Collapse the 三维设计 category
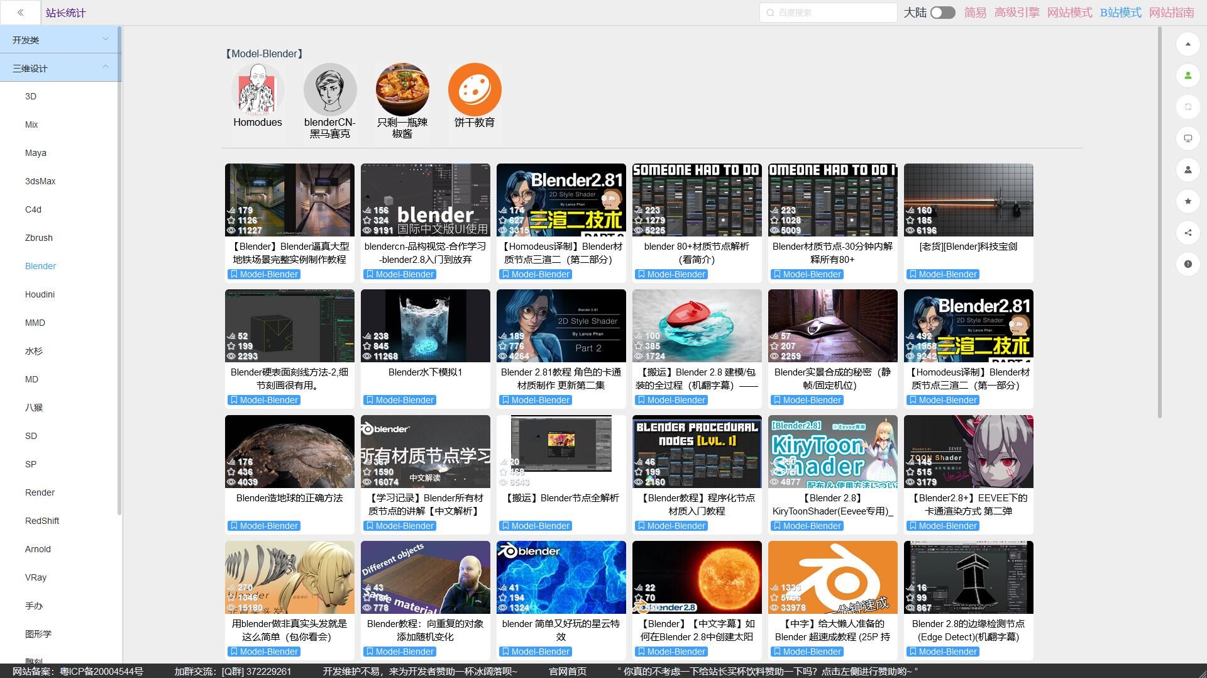This screenshot has width=1207, height=678. [x=60, y=68]
